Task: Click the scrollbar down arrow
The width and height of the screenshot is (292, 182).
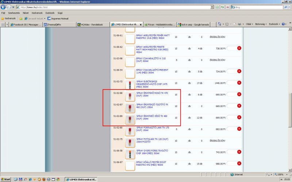Action: pyautogui.click(x=290, y=170)
